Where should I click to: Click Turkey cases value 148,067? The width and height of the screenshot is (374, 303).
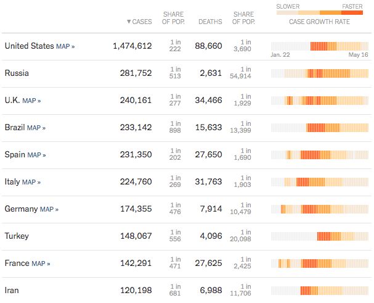(136, 236)
